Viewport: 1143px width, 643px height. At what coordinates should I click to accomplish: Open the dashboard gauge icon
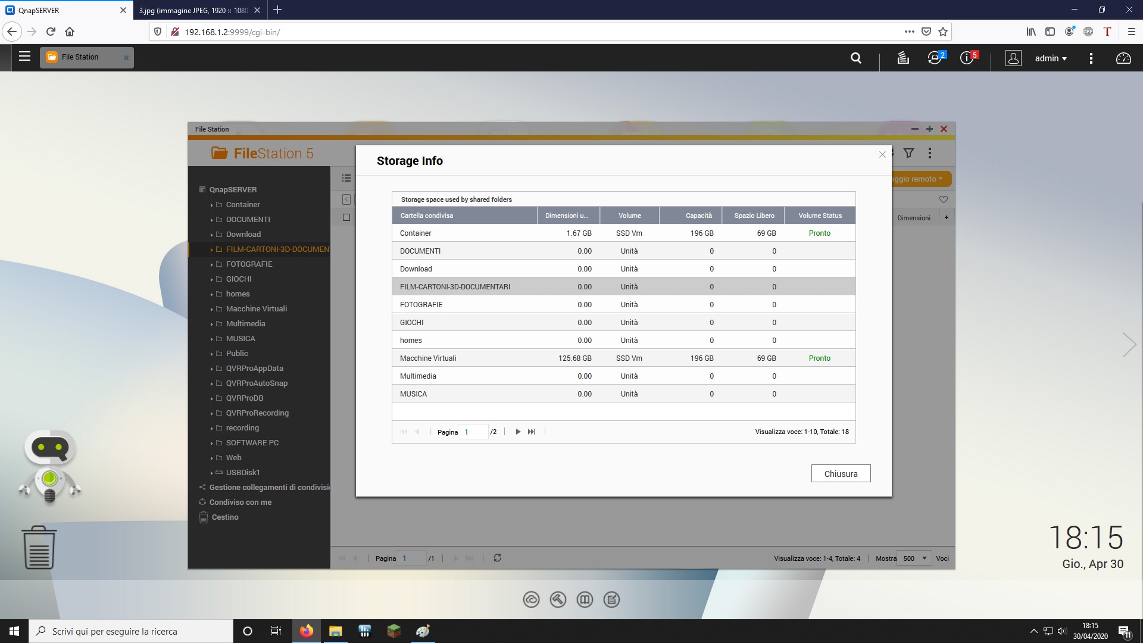1123,58
